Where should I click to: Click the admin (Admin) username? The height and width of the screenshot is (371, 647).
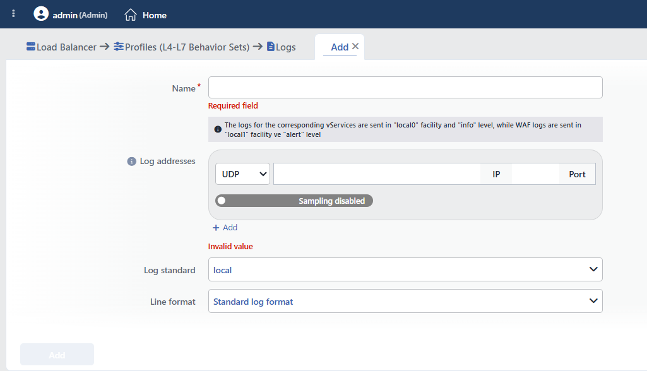tap(80, 15)
